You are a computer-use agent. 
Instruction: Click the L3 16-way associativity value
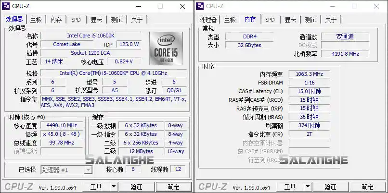pos(176,151)
